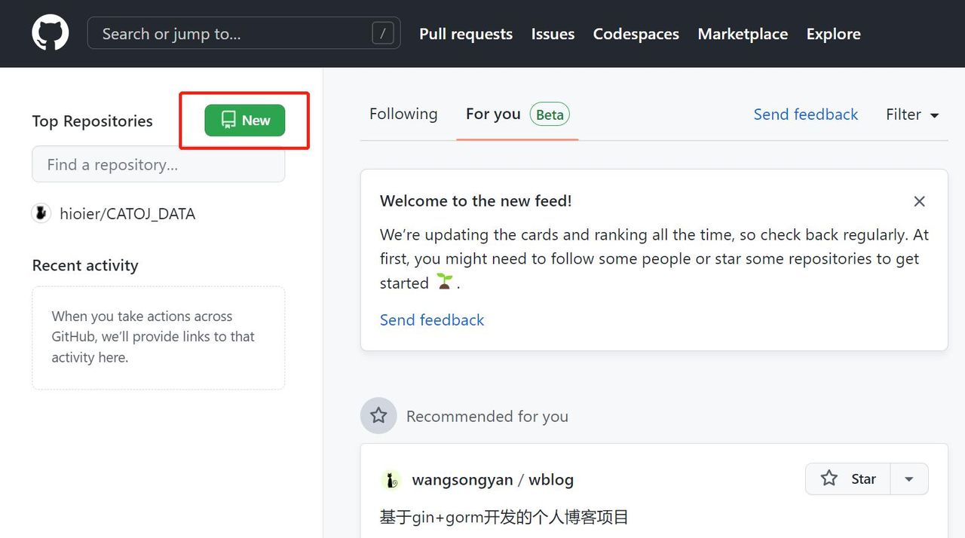
Task: Select the repository book icon on New button
Action: 228,119
